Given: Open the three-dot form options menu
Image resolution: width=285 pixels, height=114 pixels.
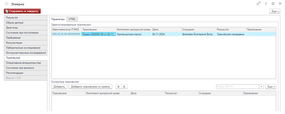Looking at the screenshot, I should (266, 3).
